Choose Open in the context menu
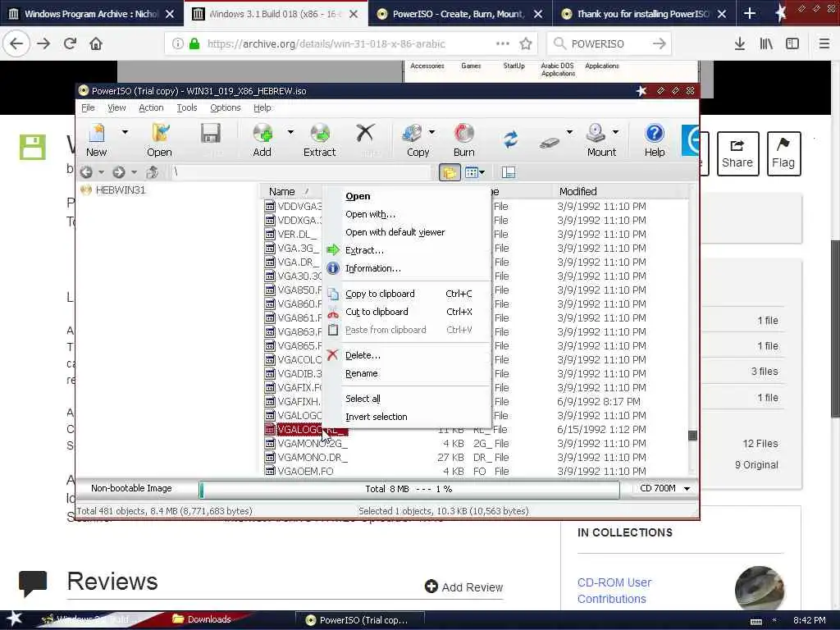 409,196
